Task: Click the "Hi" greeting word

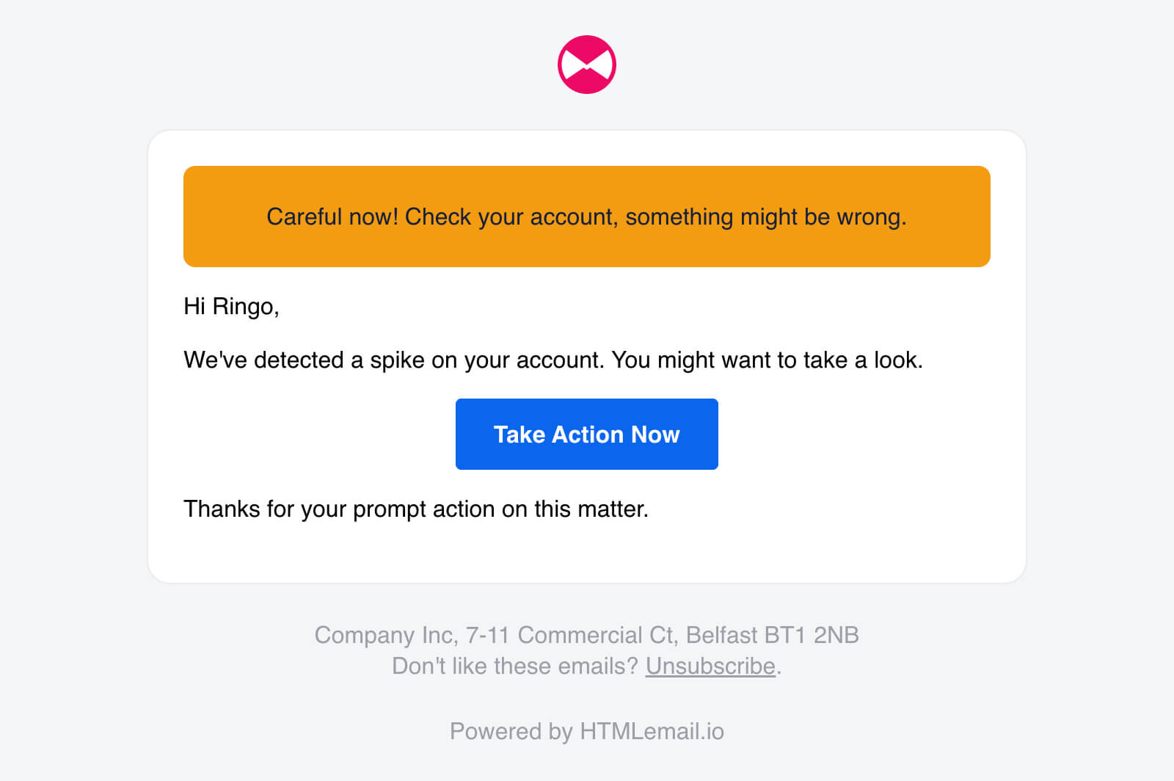Action: (x=194, y=306)
